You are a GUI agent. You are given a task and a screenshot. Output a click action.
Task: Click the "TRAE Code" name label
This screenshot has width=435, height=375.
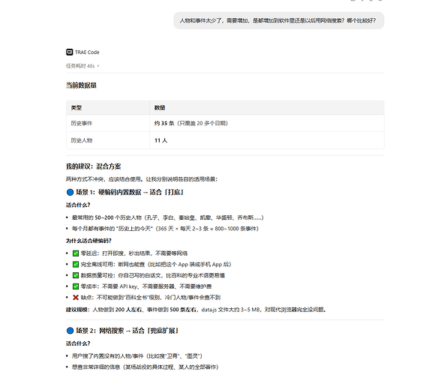[x=87, y=52]
